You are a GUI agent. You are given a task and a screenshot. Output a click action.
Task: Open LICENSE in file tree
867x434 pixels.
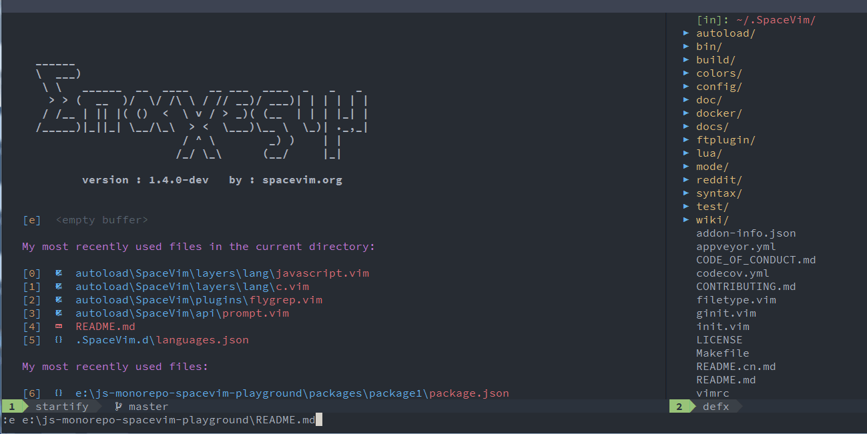(x=719, y=340)
